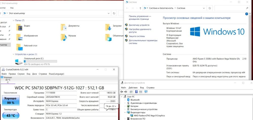Click transfer mode value PCIe 3.0 x4
Image resolution: width=253 pixels, height=120 pixels.
tap(61, 105)
